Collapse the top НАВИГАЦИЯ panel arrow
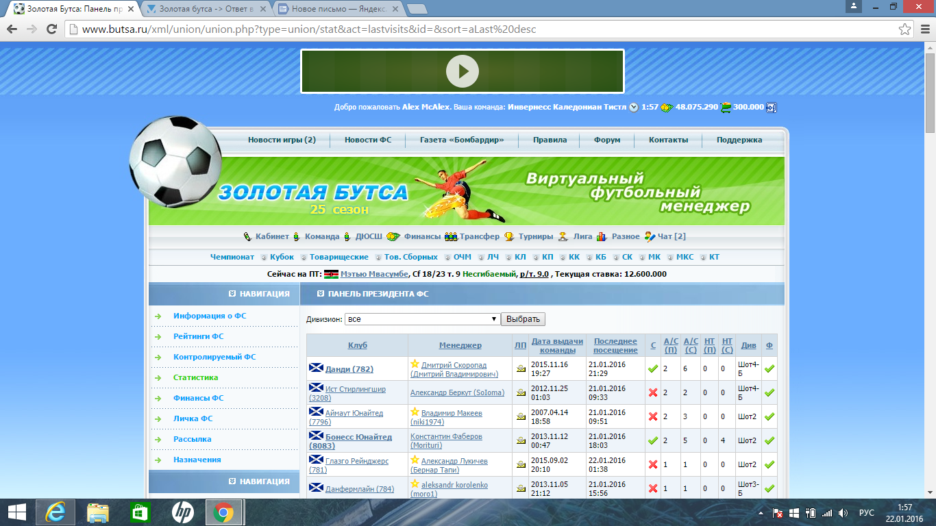The image size is (936, 526). click(x=232, y=295)
